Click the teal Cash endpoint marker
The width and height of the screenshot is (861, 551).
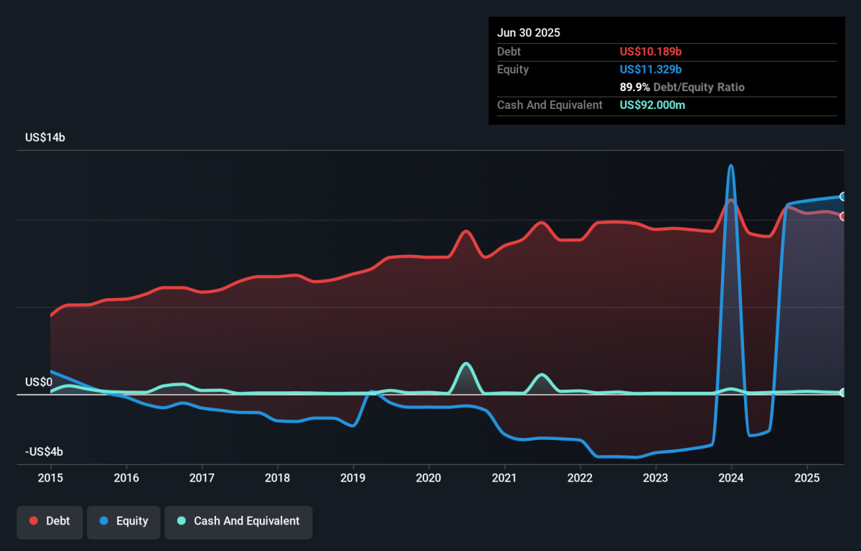pyautogui.click(x=843, y=393)
